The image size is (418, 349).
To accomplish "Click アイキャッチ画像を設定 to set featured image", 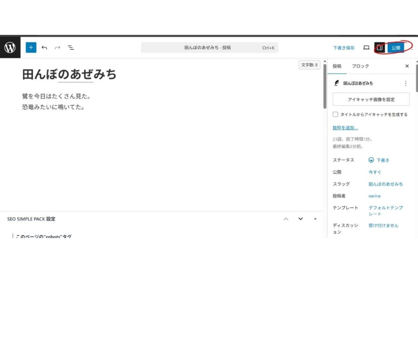I will pos(371,99).
